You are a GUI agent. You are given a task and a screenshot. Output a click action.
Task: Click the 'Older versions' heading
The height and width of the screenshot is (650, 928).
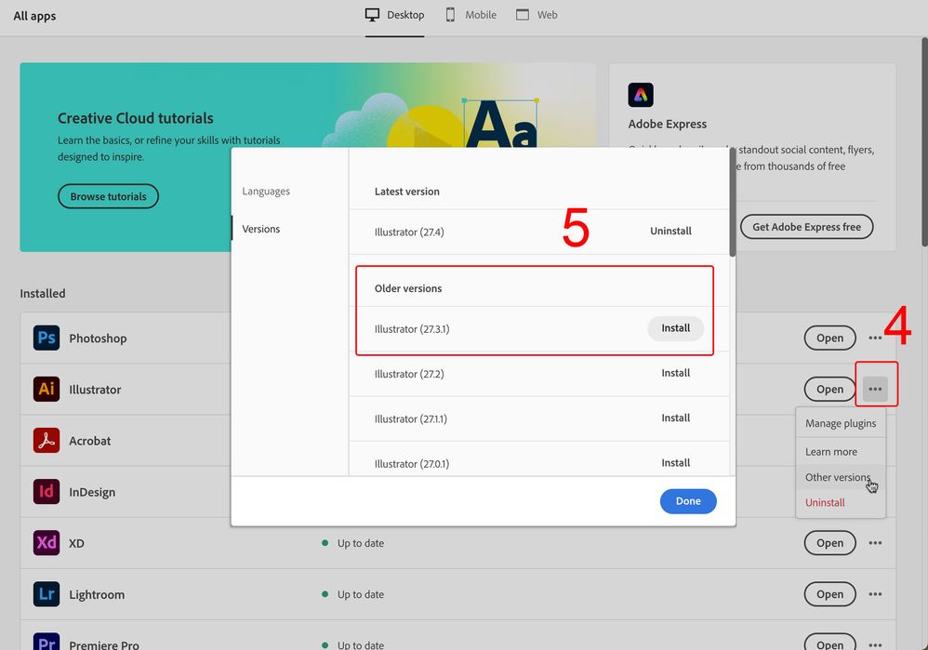tap(408, 288)
